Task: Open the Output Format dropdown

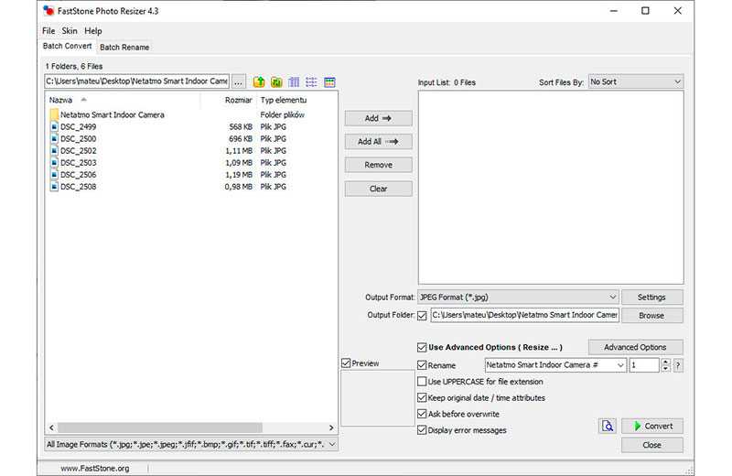Action: 518,297
